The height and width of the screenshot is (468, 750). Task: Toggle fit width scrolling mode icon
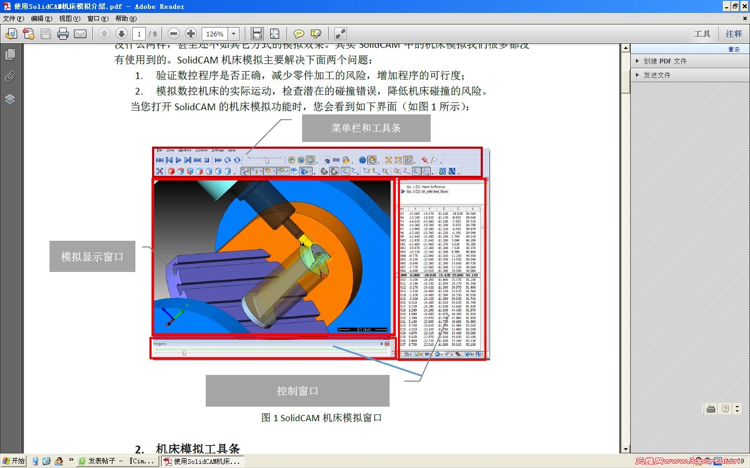[x=257, y=34]
